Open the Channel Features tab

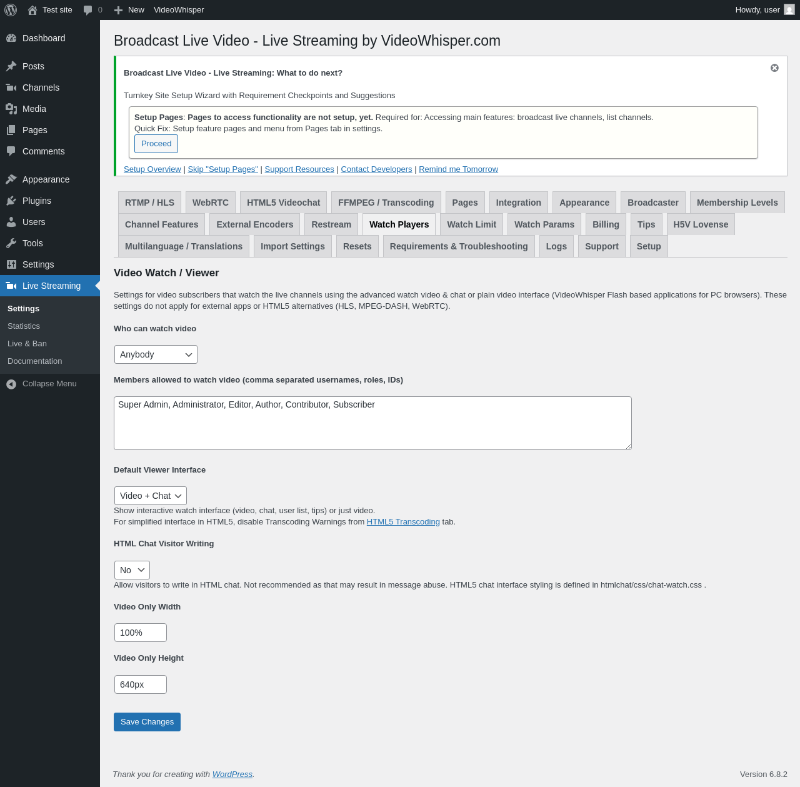(162, 224)
